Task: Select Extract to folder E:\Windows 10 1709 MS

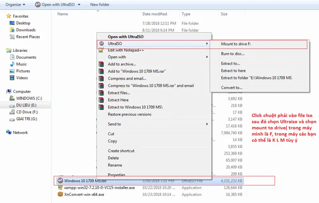Action: point(256,78)
